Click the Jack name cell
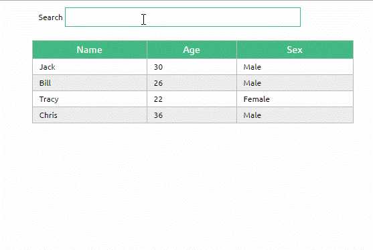The image size is (373, 250). click(x=90, y=67)
